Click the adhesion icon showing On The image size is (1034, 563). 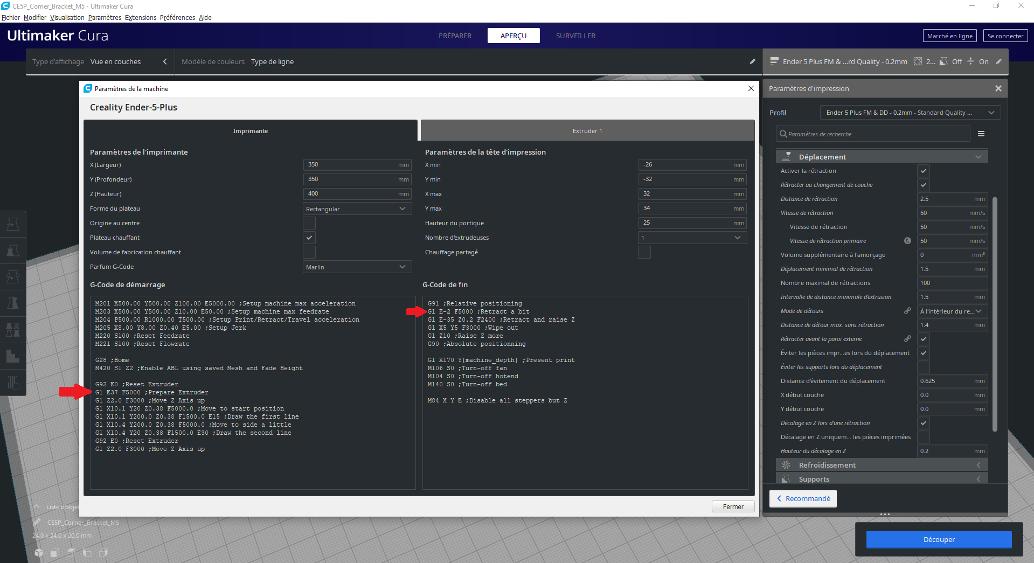[x=970, y=61]
